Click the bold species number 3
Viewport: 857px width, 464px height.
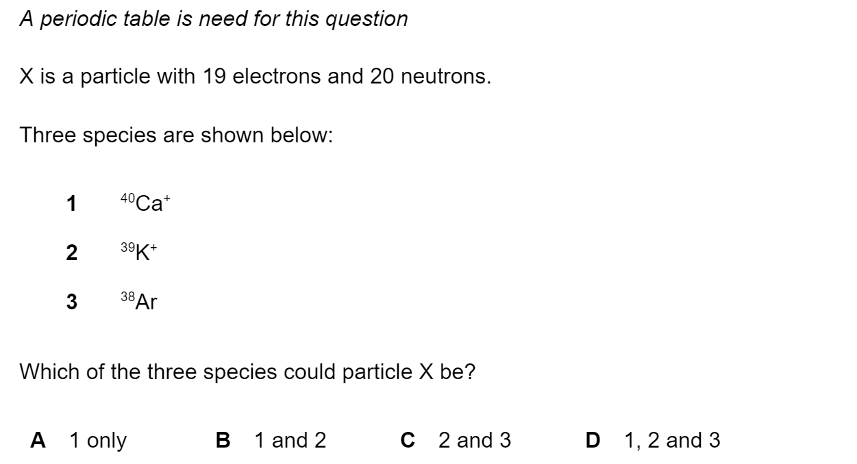click(71, 302)
